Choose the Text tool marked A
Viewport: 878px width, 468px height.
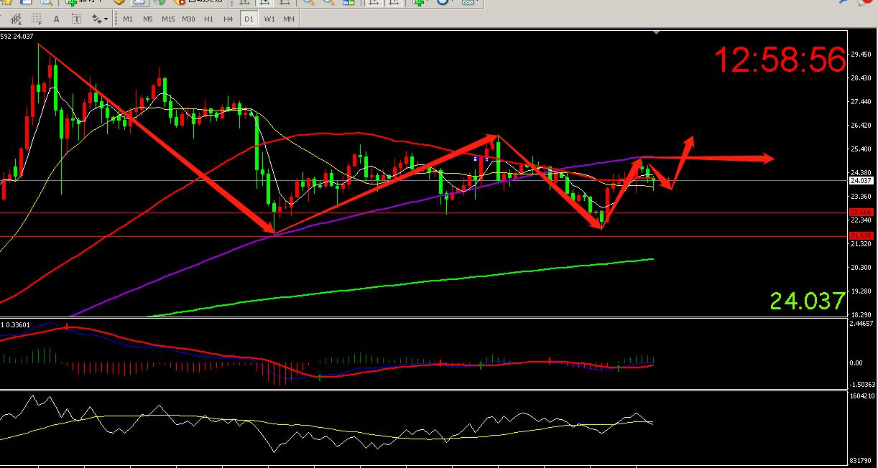(x=57, y=19)
